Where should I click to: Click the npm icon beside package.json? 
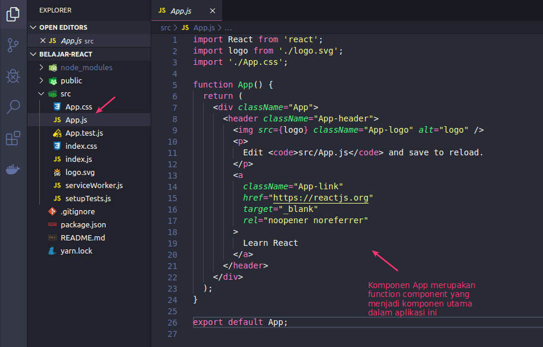pyautogui.click(x=52, y=224)
